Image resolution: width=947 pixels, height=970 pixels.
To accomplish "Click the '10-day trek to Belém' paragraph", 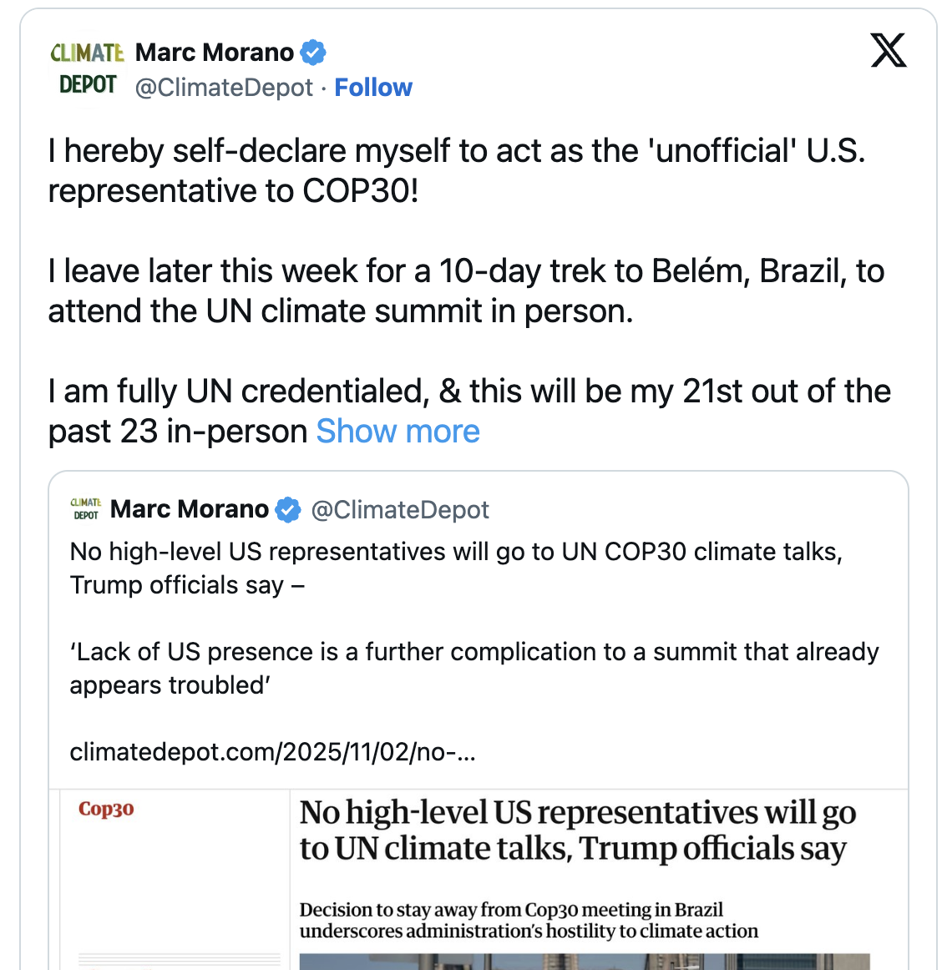I will [x=465, y=290].
